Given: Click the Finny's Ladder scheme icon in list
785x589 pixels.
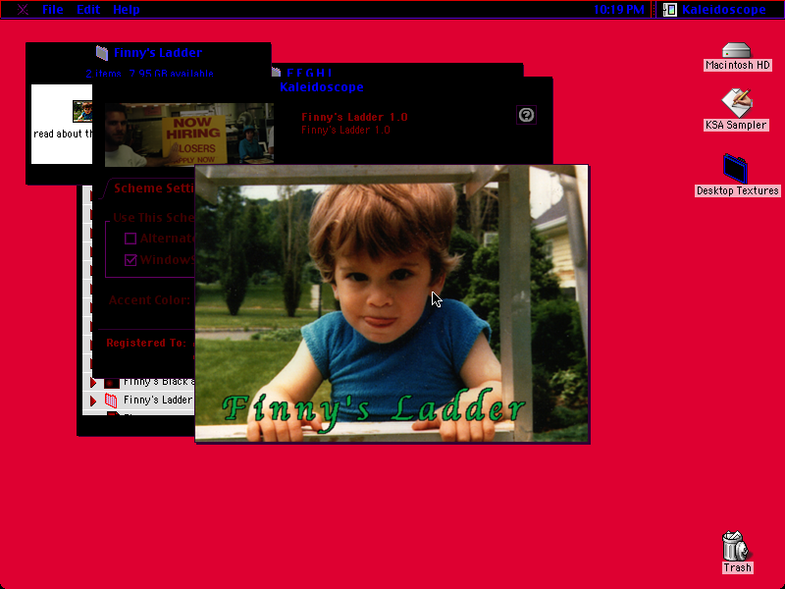Looking at the screenshot, I should (x=111, y=401).
